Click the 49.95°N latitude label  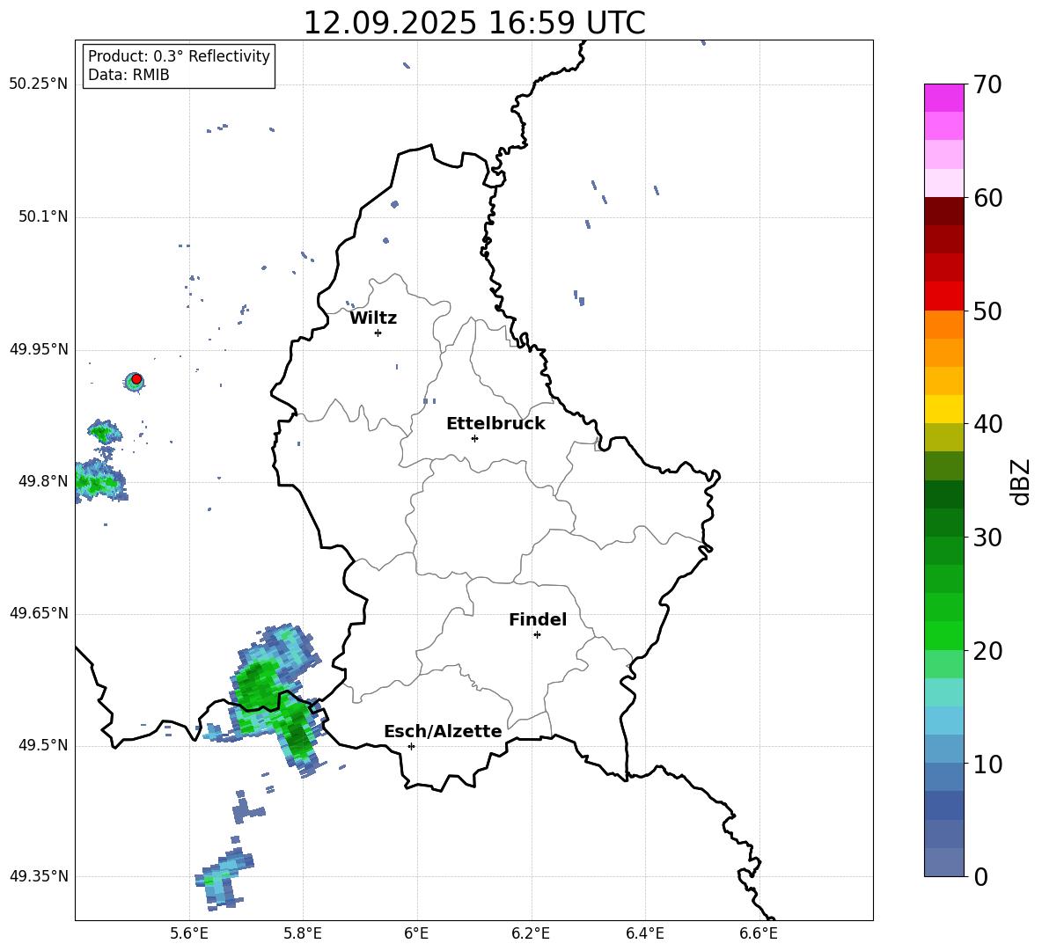click(x=39, y=349)
